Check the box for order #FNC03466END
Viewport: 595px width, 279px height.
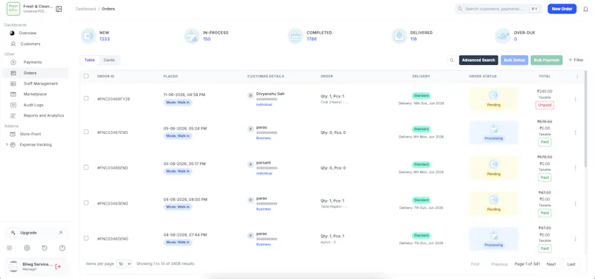tap(86, 167)
